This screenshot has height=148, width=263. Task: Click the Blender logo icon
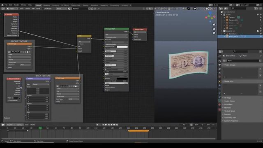(2, 5)
